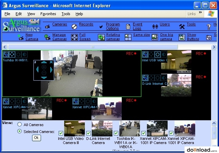Take snapshot on left Xannet XIPCAM camera
This screenshot has width=219, height=153.
(6, 101)
